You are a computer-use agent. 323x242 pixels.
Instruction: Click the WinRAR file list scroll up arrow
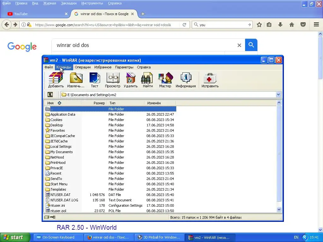pos(279,102)
